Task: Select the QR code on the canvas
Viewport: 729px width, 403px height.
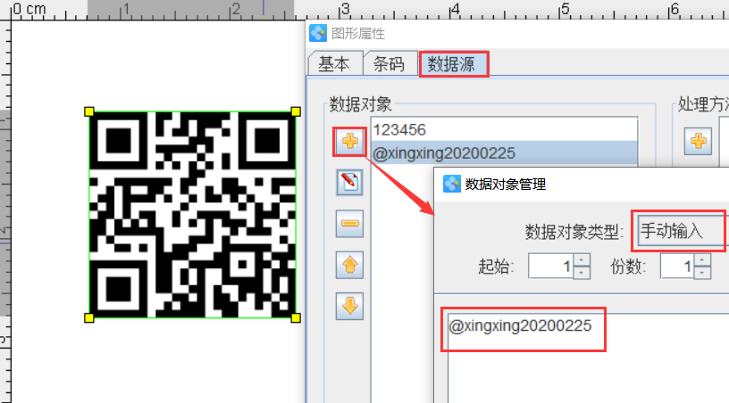Action: click(x=192, y=215)
